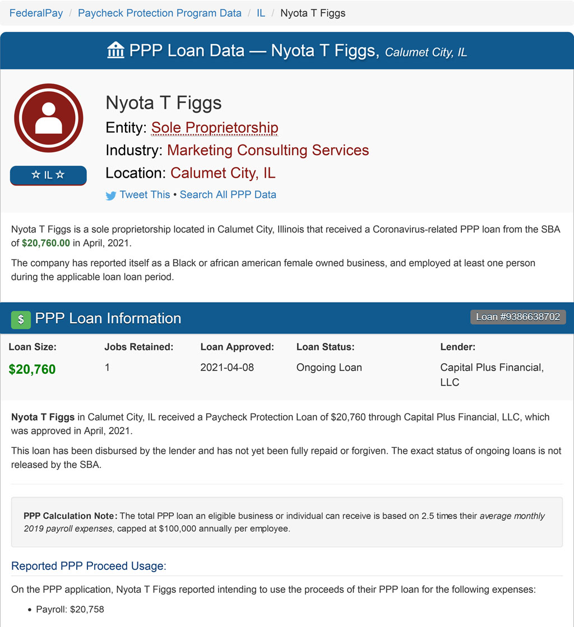574x627 pixels.
Task: Click the Reported PPP Proceed Usage heading
Action: 89,566
